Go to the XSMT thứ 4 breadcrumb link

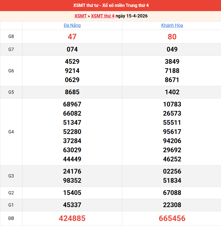coord(103,16)
